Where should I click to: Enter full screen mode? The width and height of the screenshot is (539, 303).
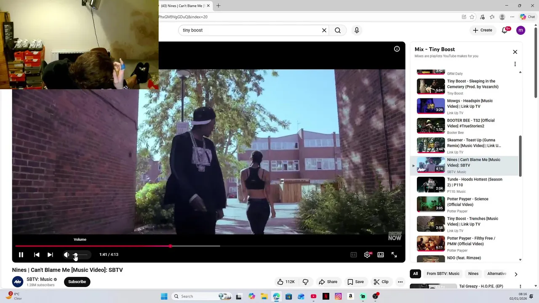pyautogui.click(x=394, y=255)
